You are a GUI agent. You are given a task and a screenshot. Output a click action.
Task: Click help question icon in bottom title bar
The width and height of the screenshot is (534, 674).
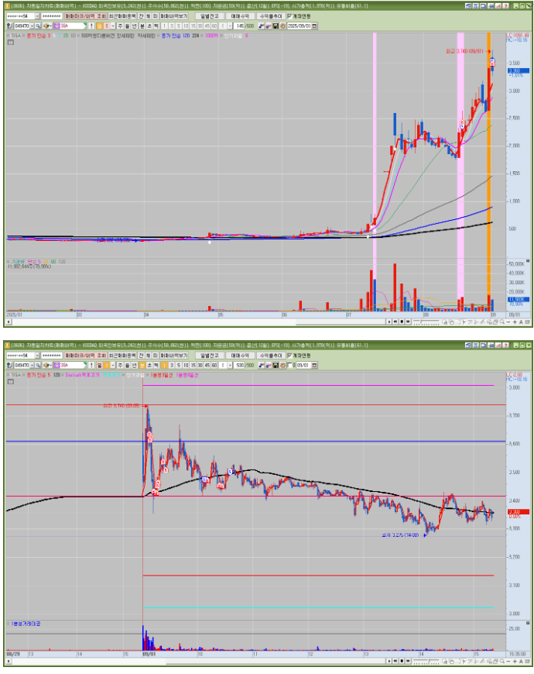coord(505,346)
